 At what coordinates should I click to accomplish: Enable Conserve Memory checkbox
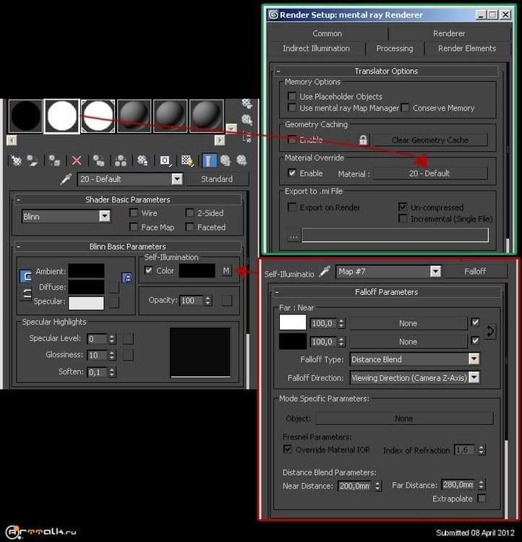tap(405, 108)
